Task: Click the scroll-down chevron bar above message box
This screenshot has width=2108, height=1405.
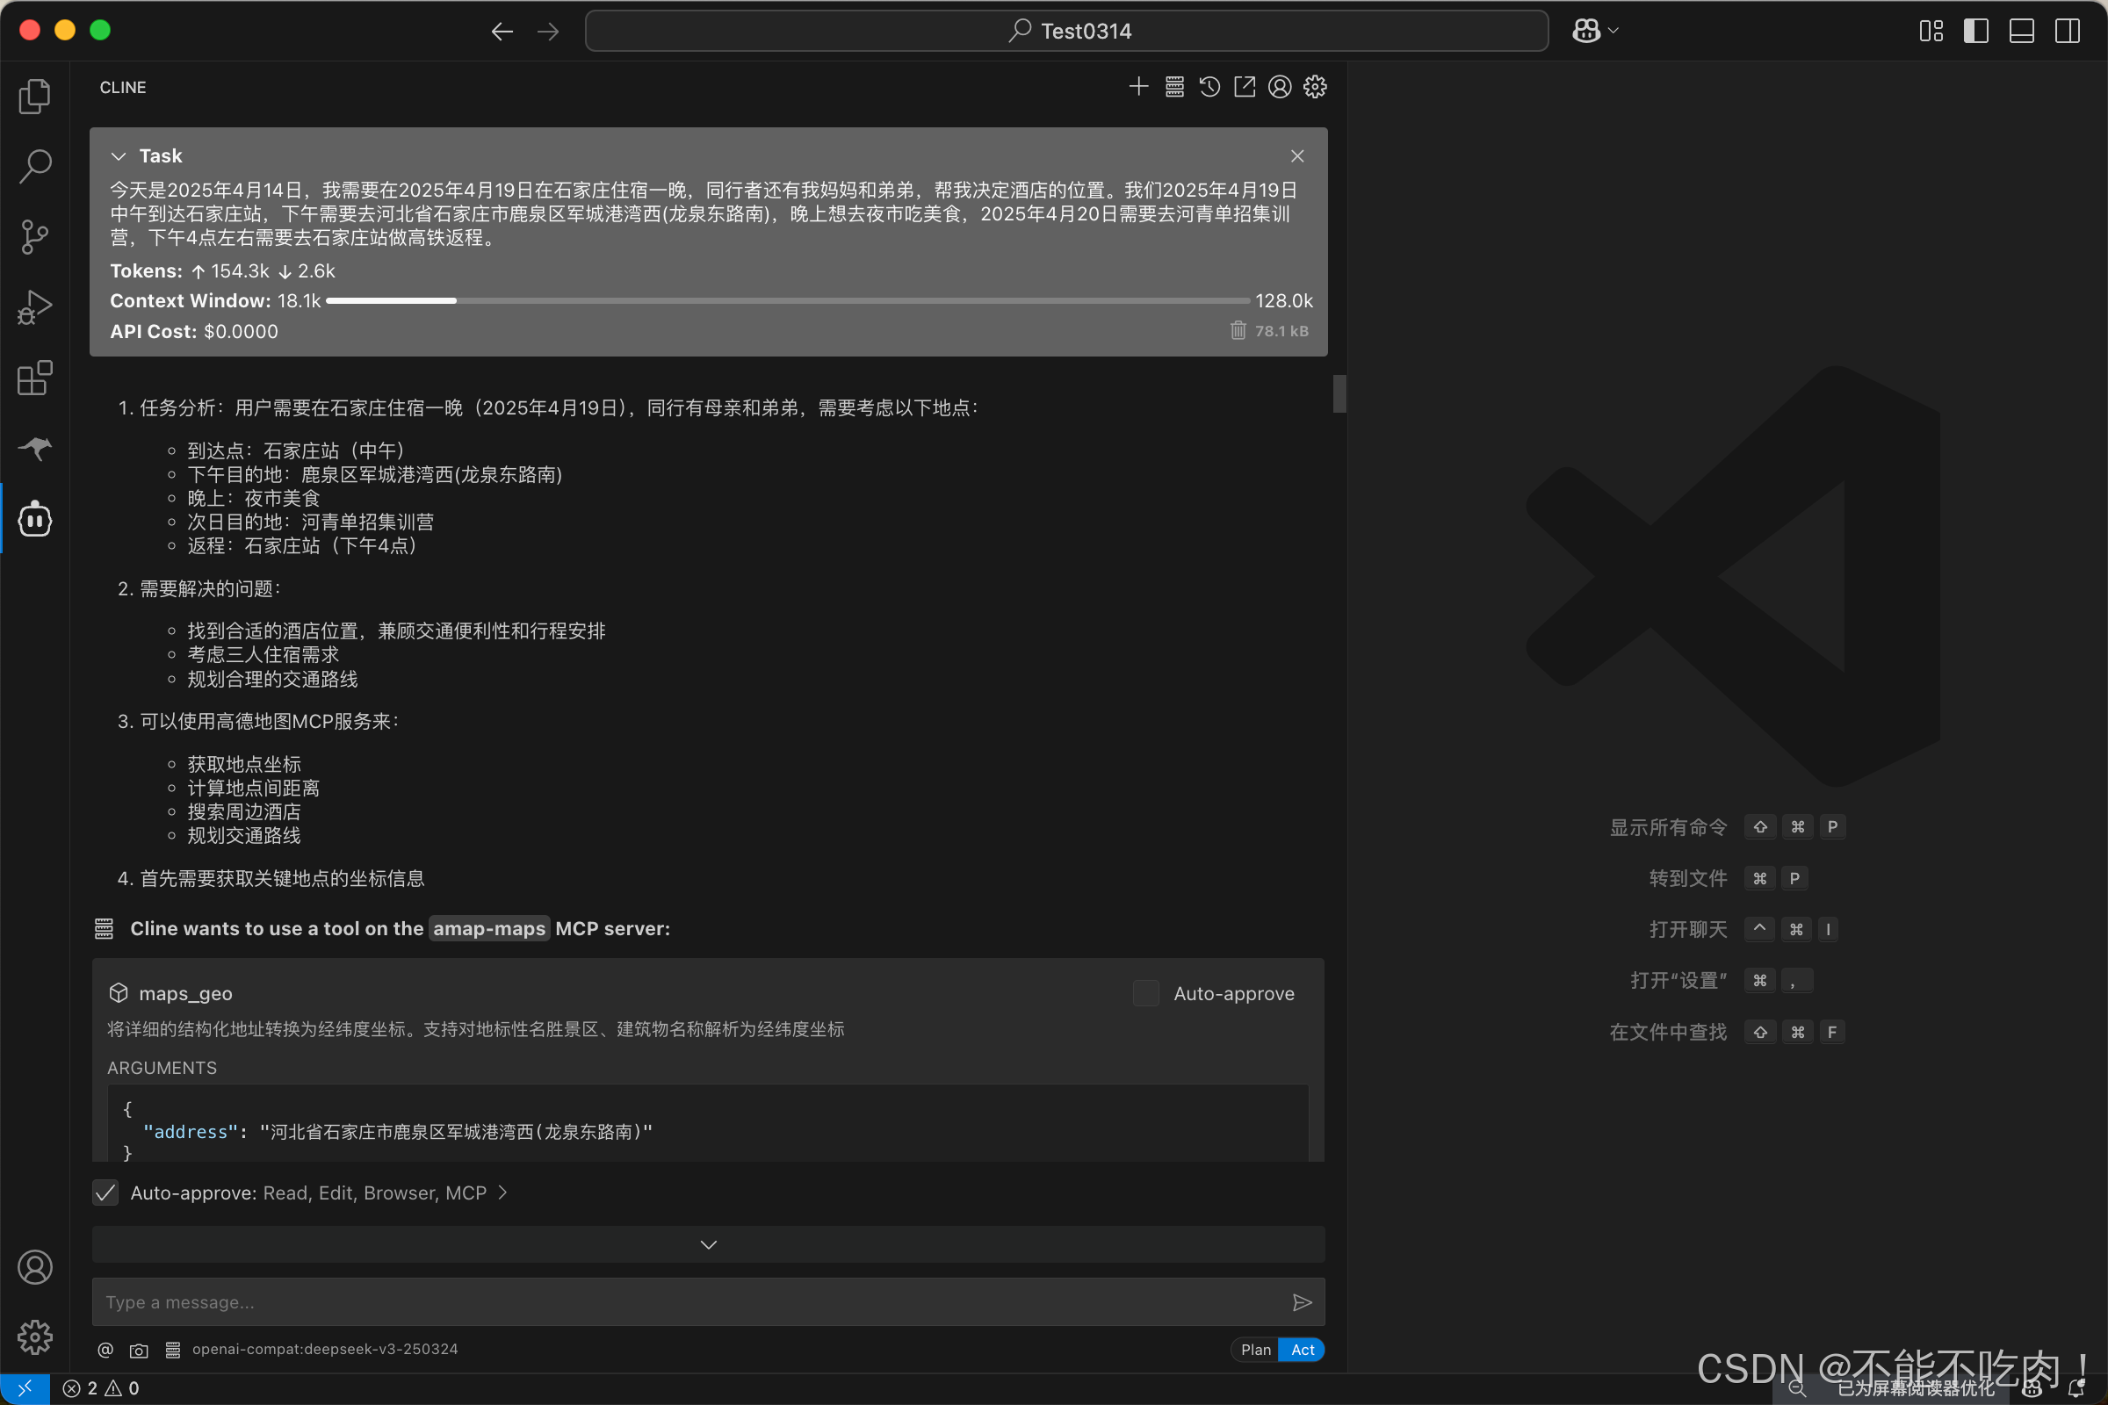Action: (708, 1244)
